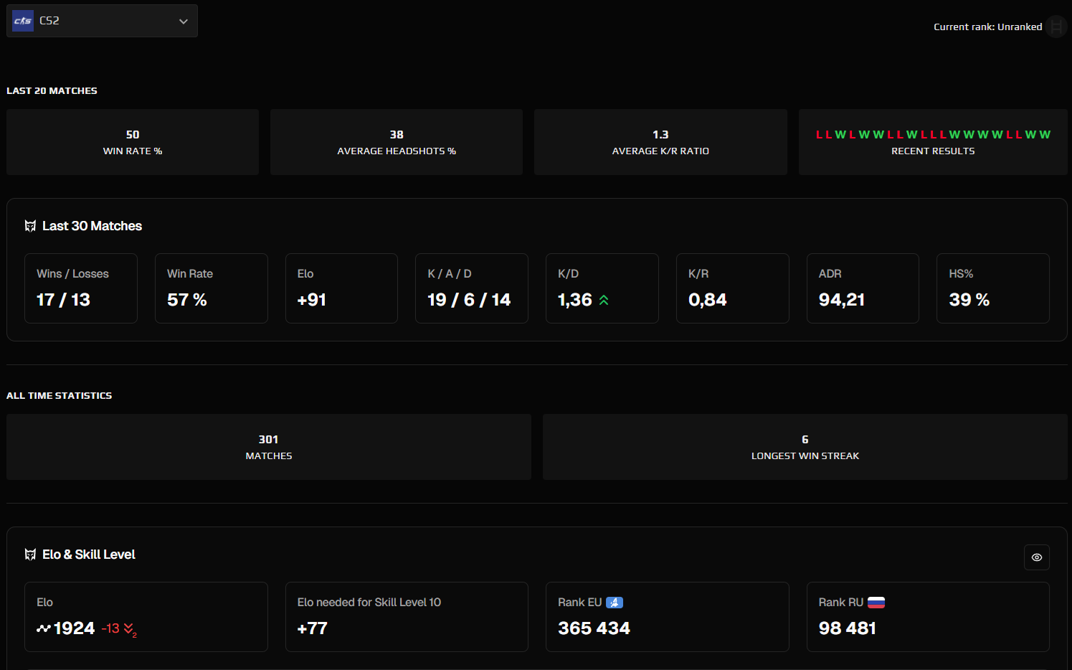Click the 301 Matches statistics card

tap(269, 446)
